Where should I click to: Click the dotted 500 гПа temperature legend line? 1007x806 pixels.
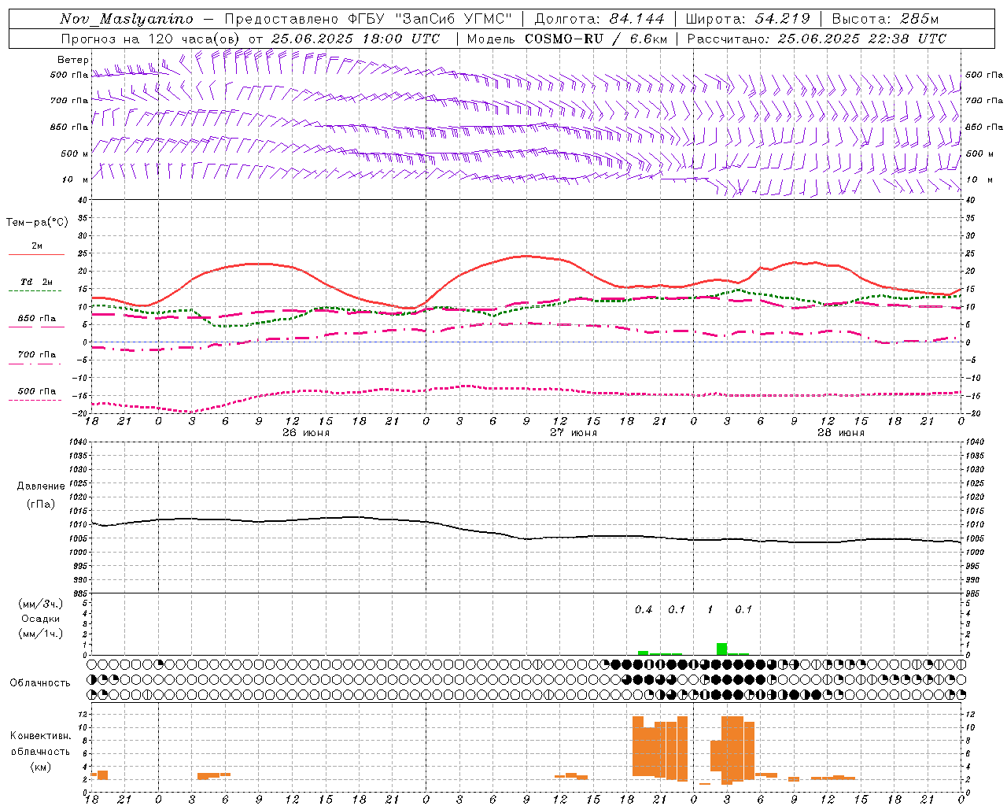pos(36,400)
